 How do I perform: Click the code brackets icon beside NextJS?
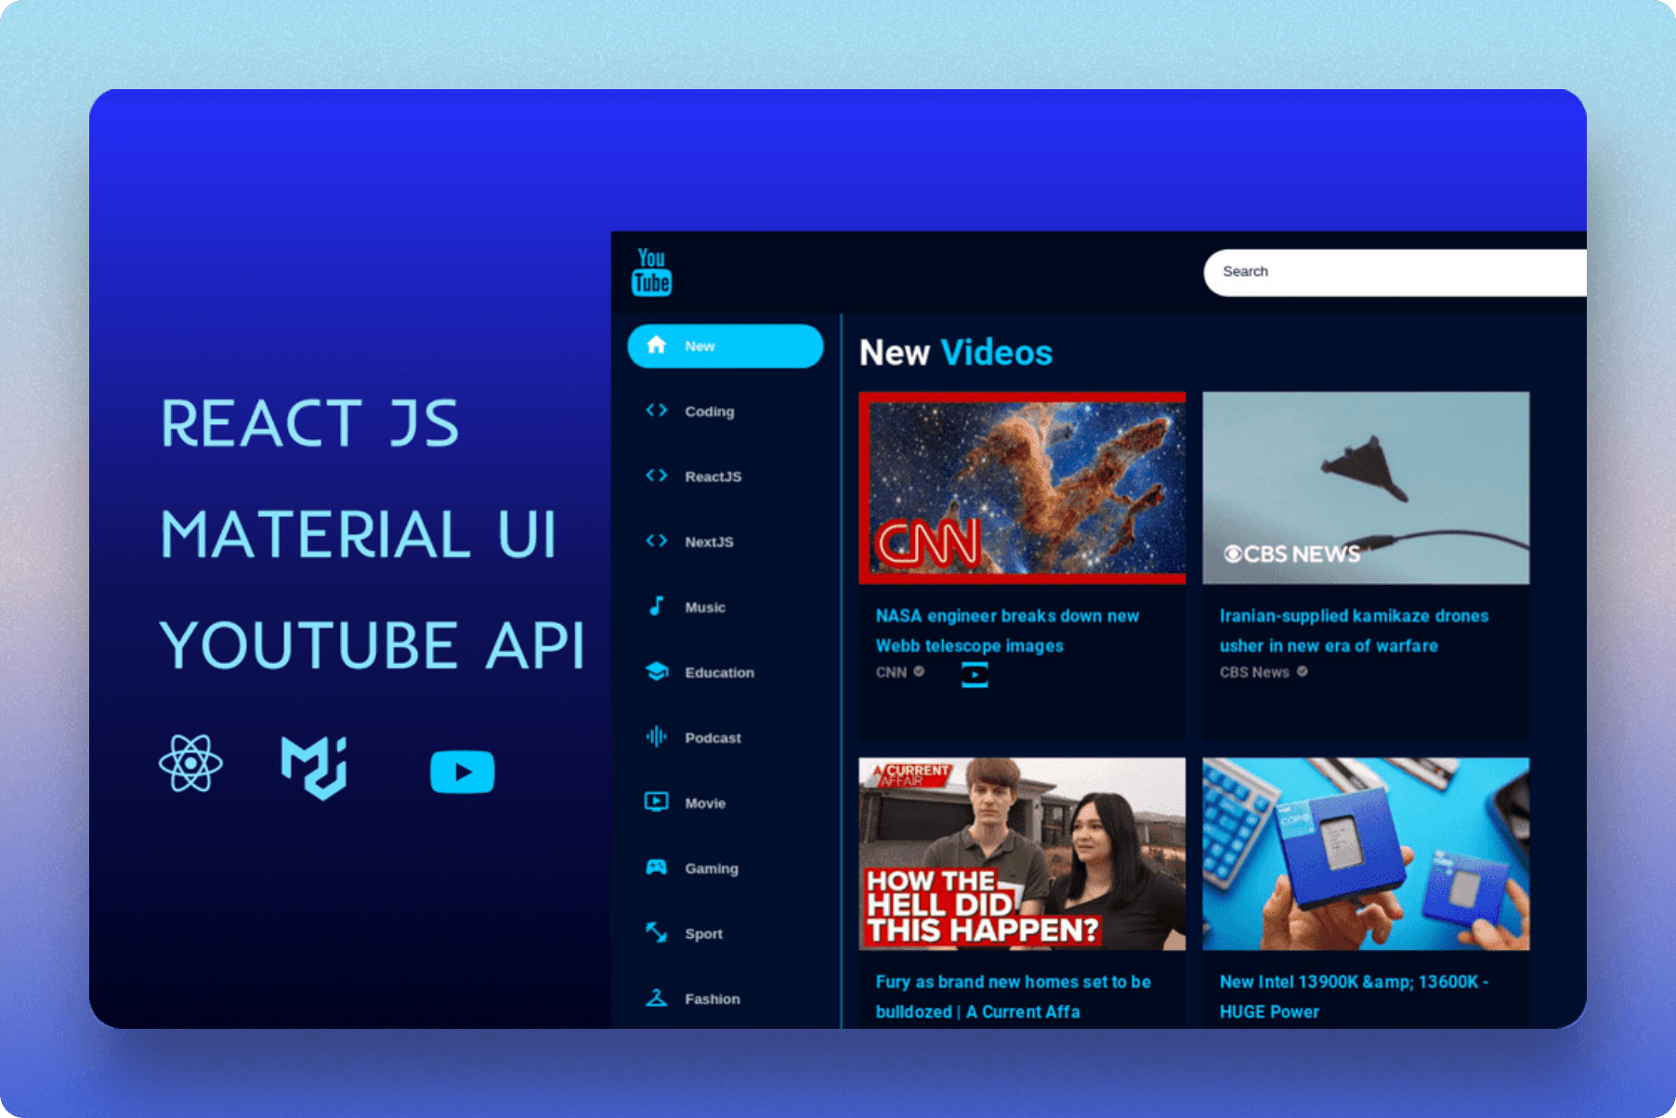(x=656, y=540)
